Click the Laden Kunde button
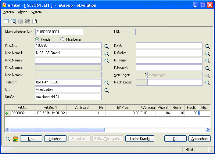Screen dimensions: 215x154 (140, 139)
